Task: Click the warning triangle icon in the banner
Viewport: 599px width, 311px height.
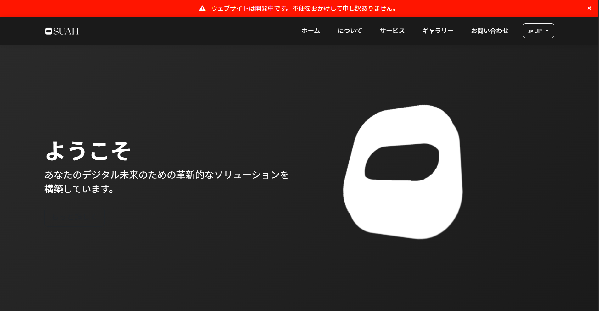Action: coord(202,8)
